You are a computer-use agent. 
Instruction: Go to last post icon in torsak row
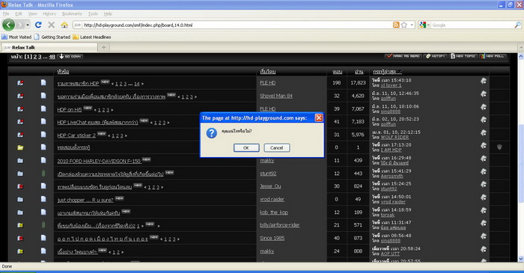coord(484,211)
